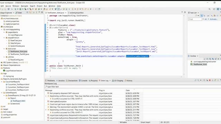
Task: Click the editor horizontal scrollbar
Action: 116,76
